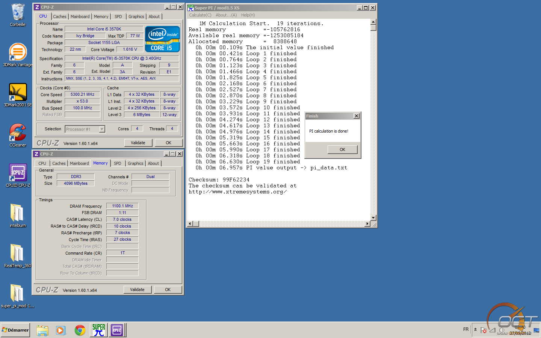Open the Super PI title bar icon menu
Viewport: 541px width, 338px height.
(190, 8)
